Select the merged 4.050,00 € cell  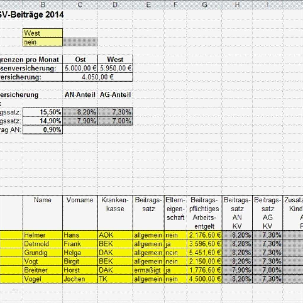98,77
